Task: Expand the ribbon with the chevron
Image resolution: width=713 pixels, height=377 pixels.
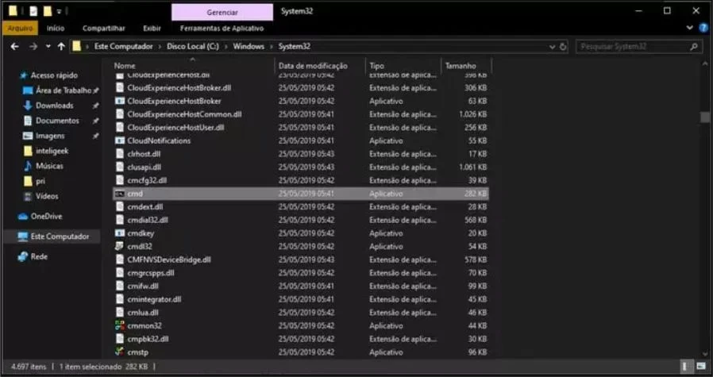Action: pos(689,28)
